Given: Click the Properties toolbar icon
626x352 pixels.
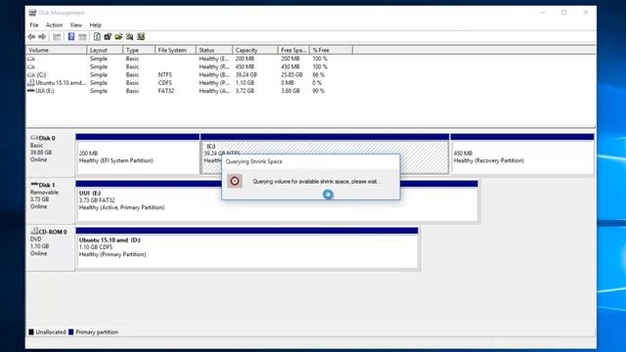Looking at the screenshot, I should point(108,37).
